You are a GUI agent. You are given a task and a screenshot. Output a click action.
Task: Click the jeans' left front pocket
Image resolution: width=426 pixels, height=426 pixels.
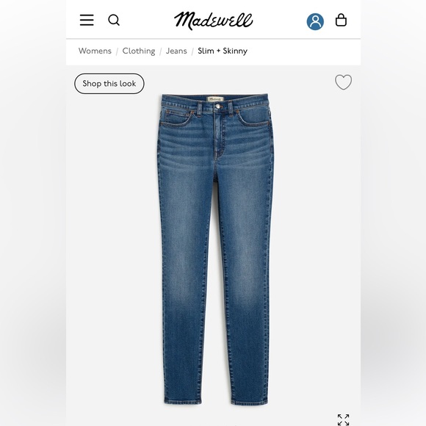(x=178, y=118)
